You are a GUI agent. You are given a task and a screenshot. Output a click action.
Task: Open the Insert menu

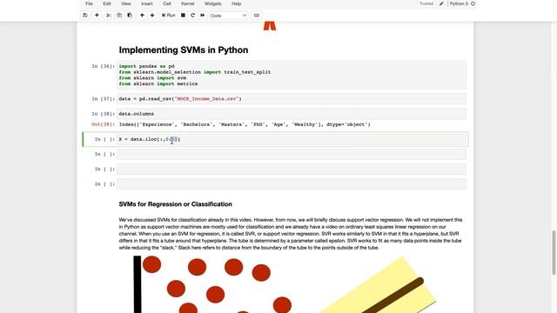[147, 3]
